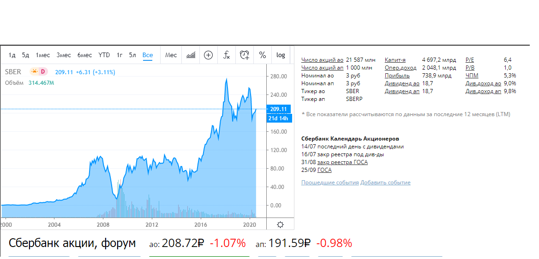Add a symbol with the plus-circle icon
The height and width of the screenshot is (259, 539).
coord(208,55)
